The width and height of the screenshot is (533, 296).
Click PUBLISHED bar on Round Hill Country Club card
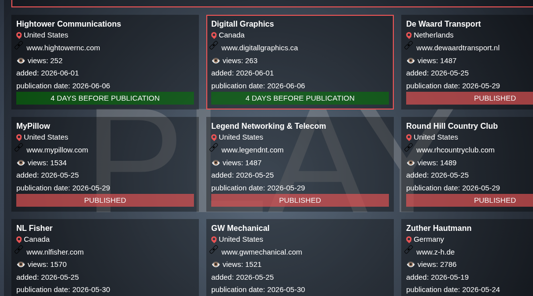tap(469, 200)
